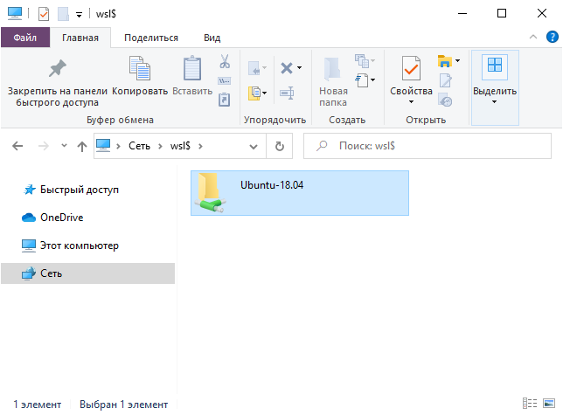This screenshot has height=415, width=563.
Task: Open the Quick Access Toolbar customize dropdown
Action: 79,15
